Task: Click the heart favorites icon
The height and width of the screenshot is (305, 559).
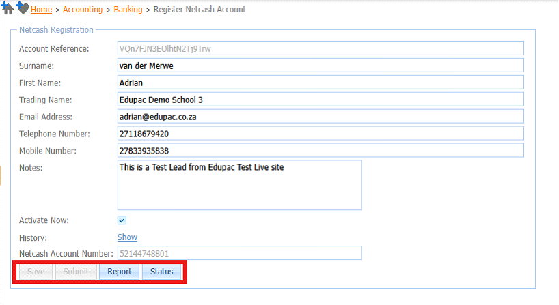Action: tap(22, 8)
